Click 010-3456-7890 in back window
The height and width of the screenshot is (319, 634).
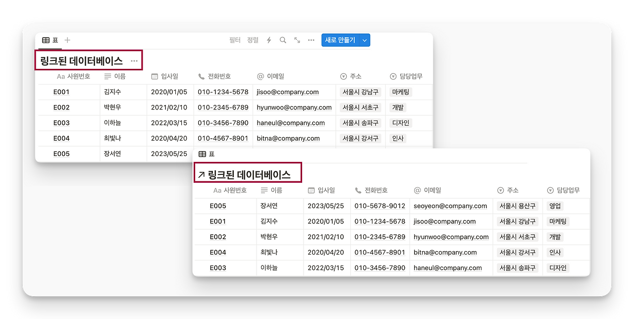pyautogui.click(x=223, y=123)
